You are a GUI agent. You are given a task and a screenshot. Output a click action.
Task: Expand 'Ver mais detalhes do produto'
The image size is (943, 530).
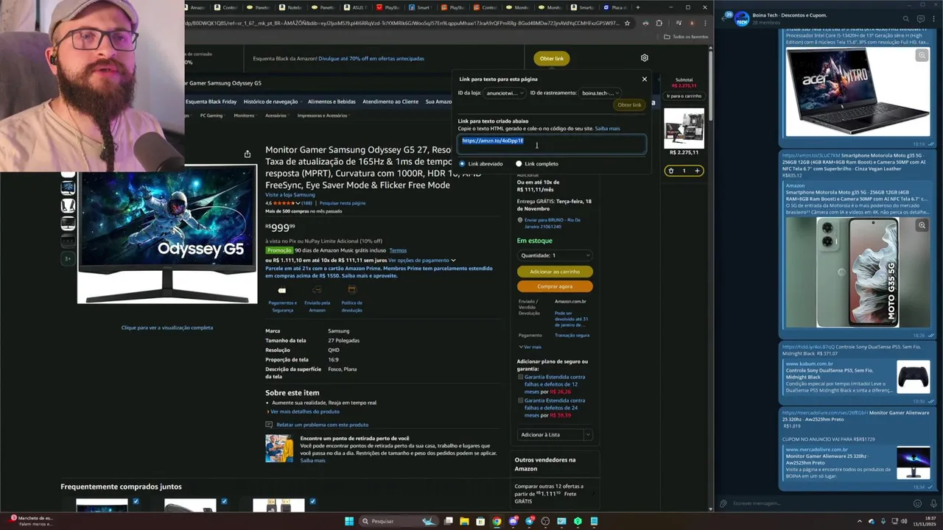pos(303,411)
